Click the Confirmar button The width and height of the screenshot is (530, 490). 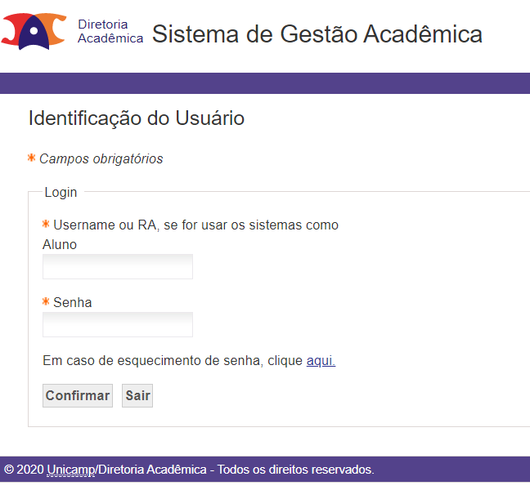(x=78, y=395)
